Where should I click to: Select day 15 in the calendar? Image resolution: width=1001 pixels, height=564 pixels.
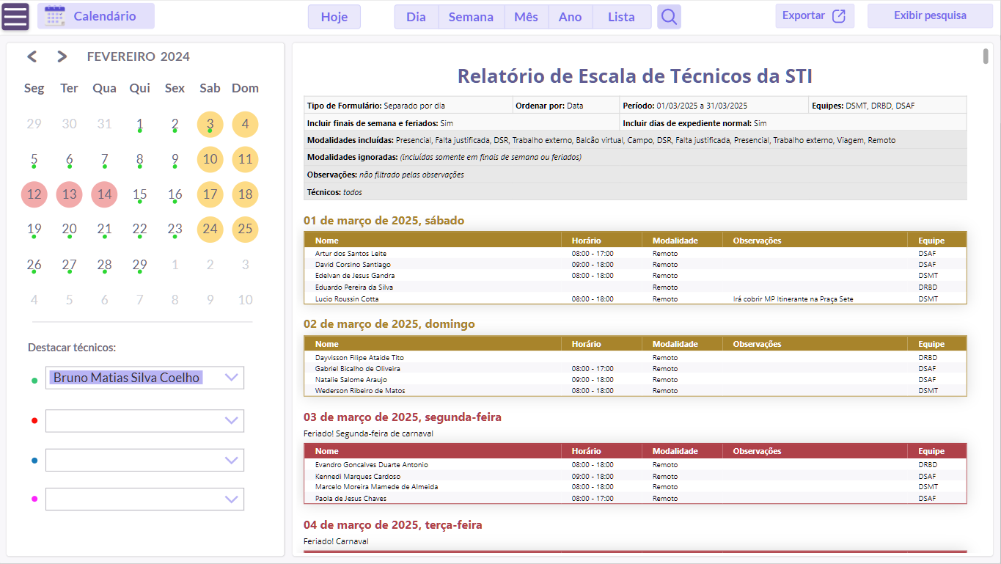coord(140,194)
